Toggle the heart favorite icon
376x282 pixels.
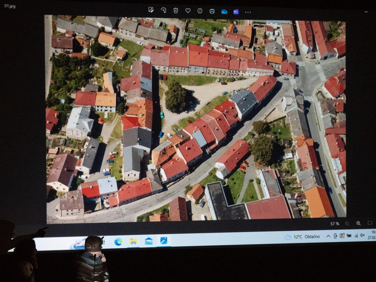pos(188,11)
